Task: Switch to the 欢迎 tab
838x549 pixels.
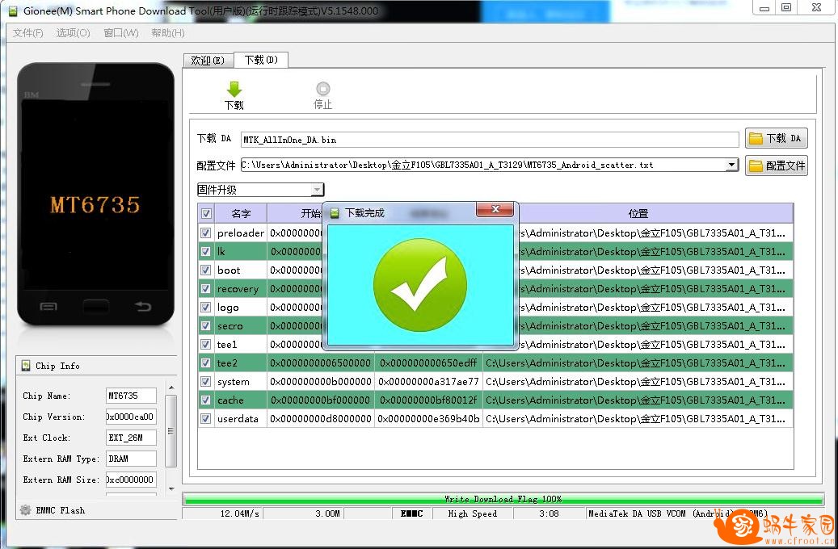Action: pos(208,61)
